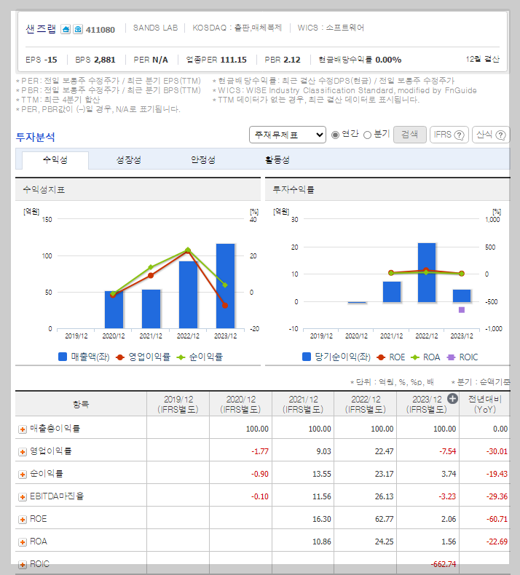Click the PBR 2.12 value

tap(292, 60)
